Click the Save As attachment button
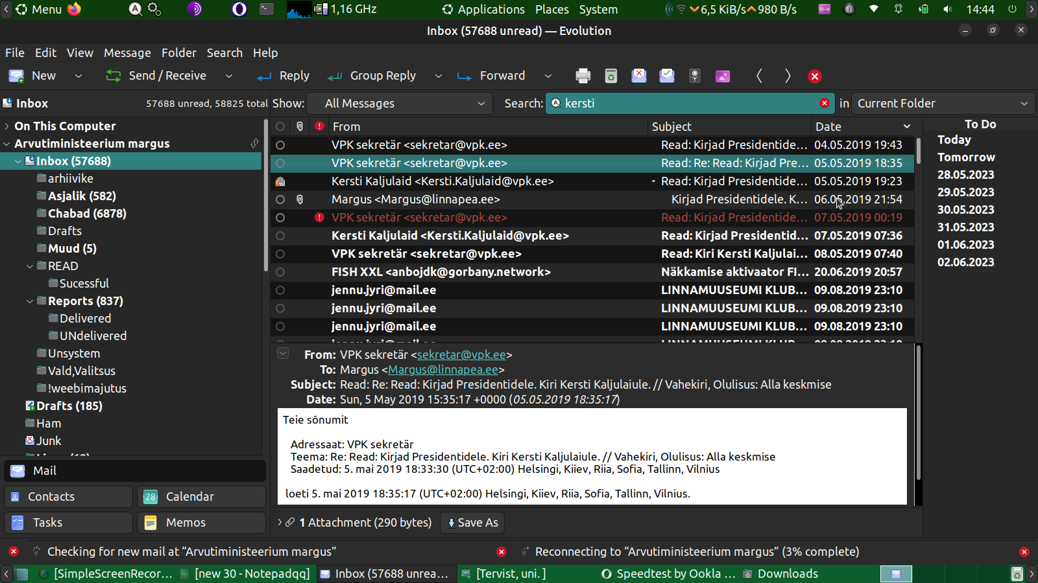This screenshot has width=1038, height=583. pyautogui.click(x=473, y=523)
